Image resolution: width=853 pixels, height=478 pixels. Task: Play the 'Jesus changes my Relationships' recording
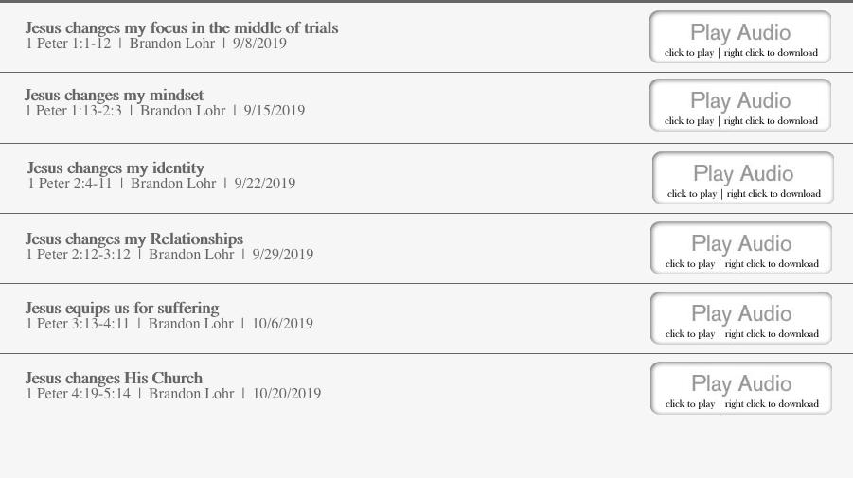[741, 248]
